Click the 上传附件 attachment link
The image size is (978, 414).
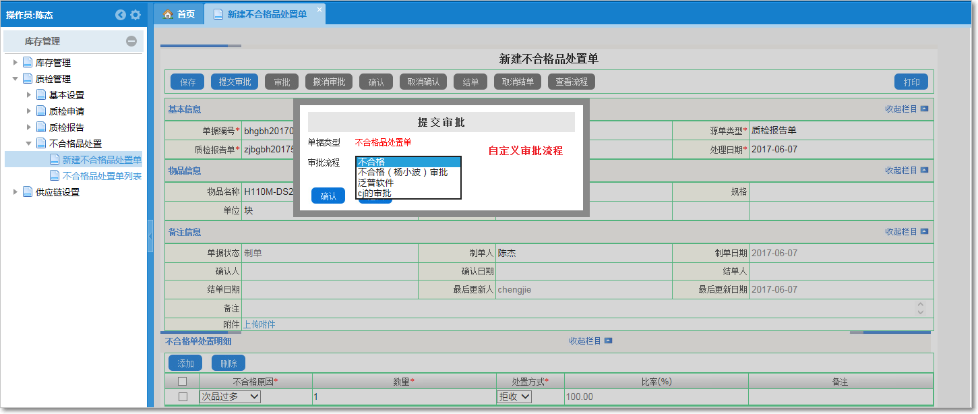tap(259, 324)
